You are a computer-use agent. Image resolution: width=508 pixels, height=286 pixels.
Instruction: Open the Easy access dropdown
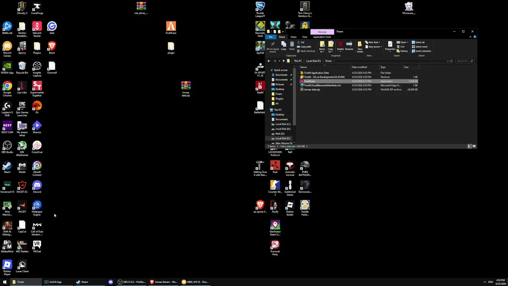click(374, 46)
